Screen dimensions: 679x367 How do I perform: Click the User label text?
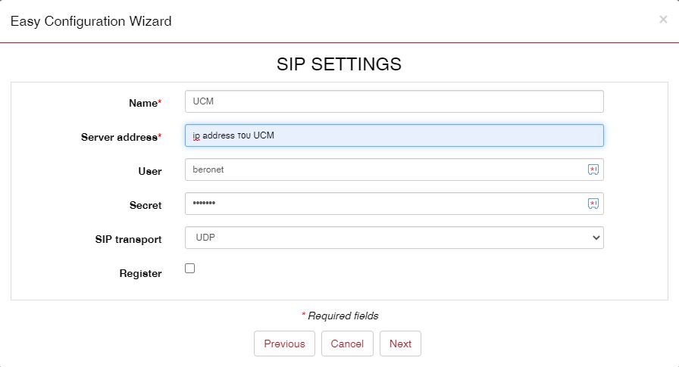[x=149, y=171]
